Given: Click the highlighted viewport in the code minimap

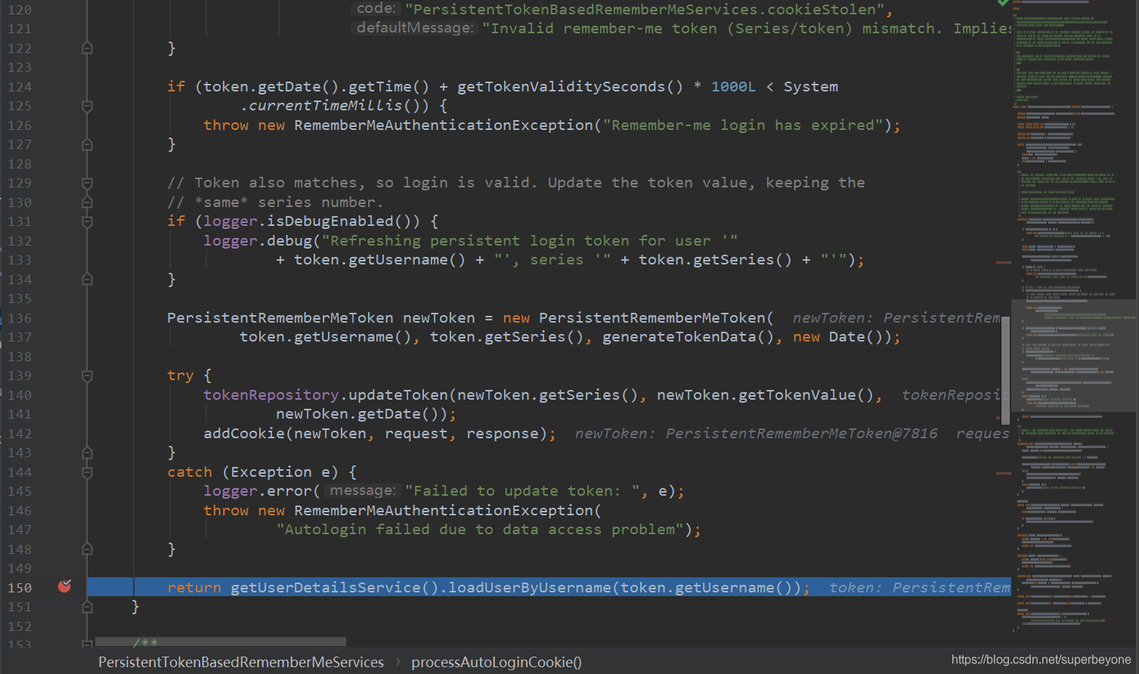Looking at the screenshot, I should (x=1074, y=355).
